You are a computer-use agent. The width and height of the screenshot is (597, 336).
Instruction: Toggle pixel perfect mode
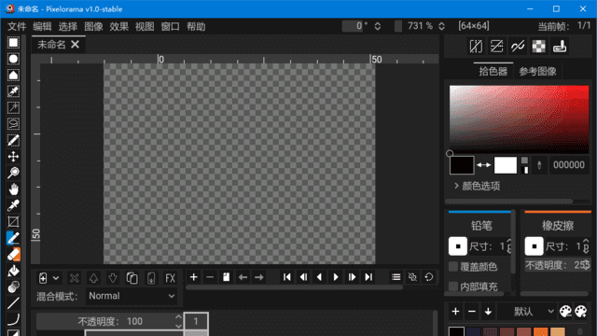(518, 47)
